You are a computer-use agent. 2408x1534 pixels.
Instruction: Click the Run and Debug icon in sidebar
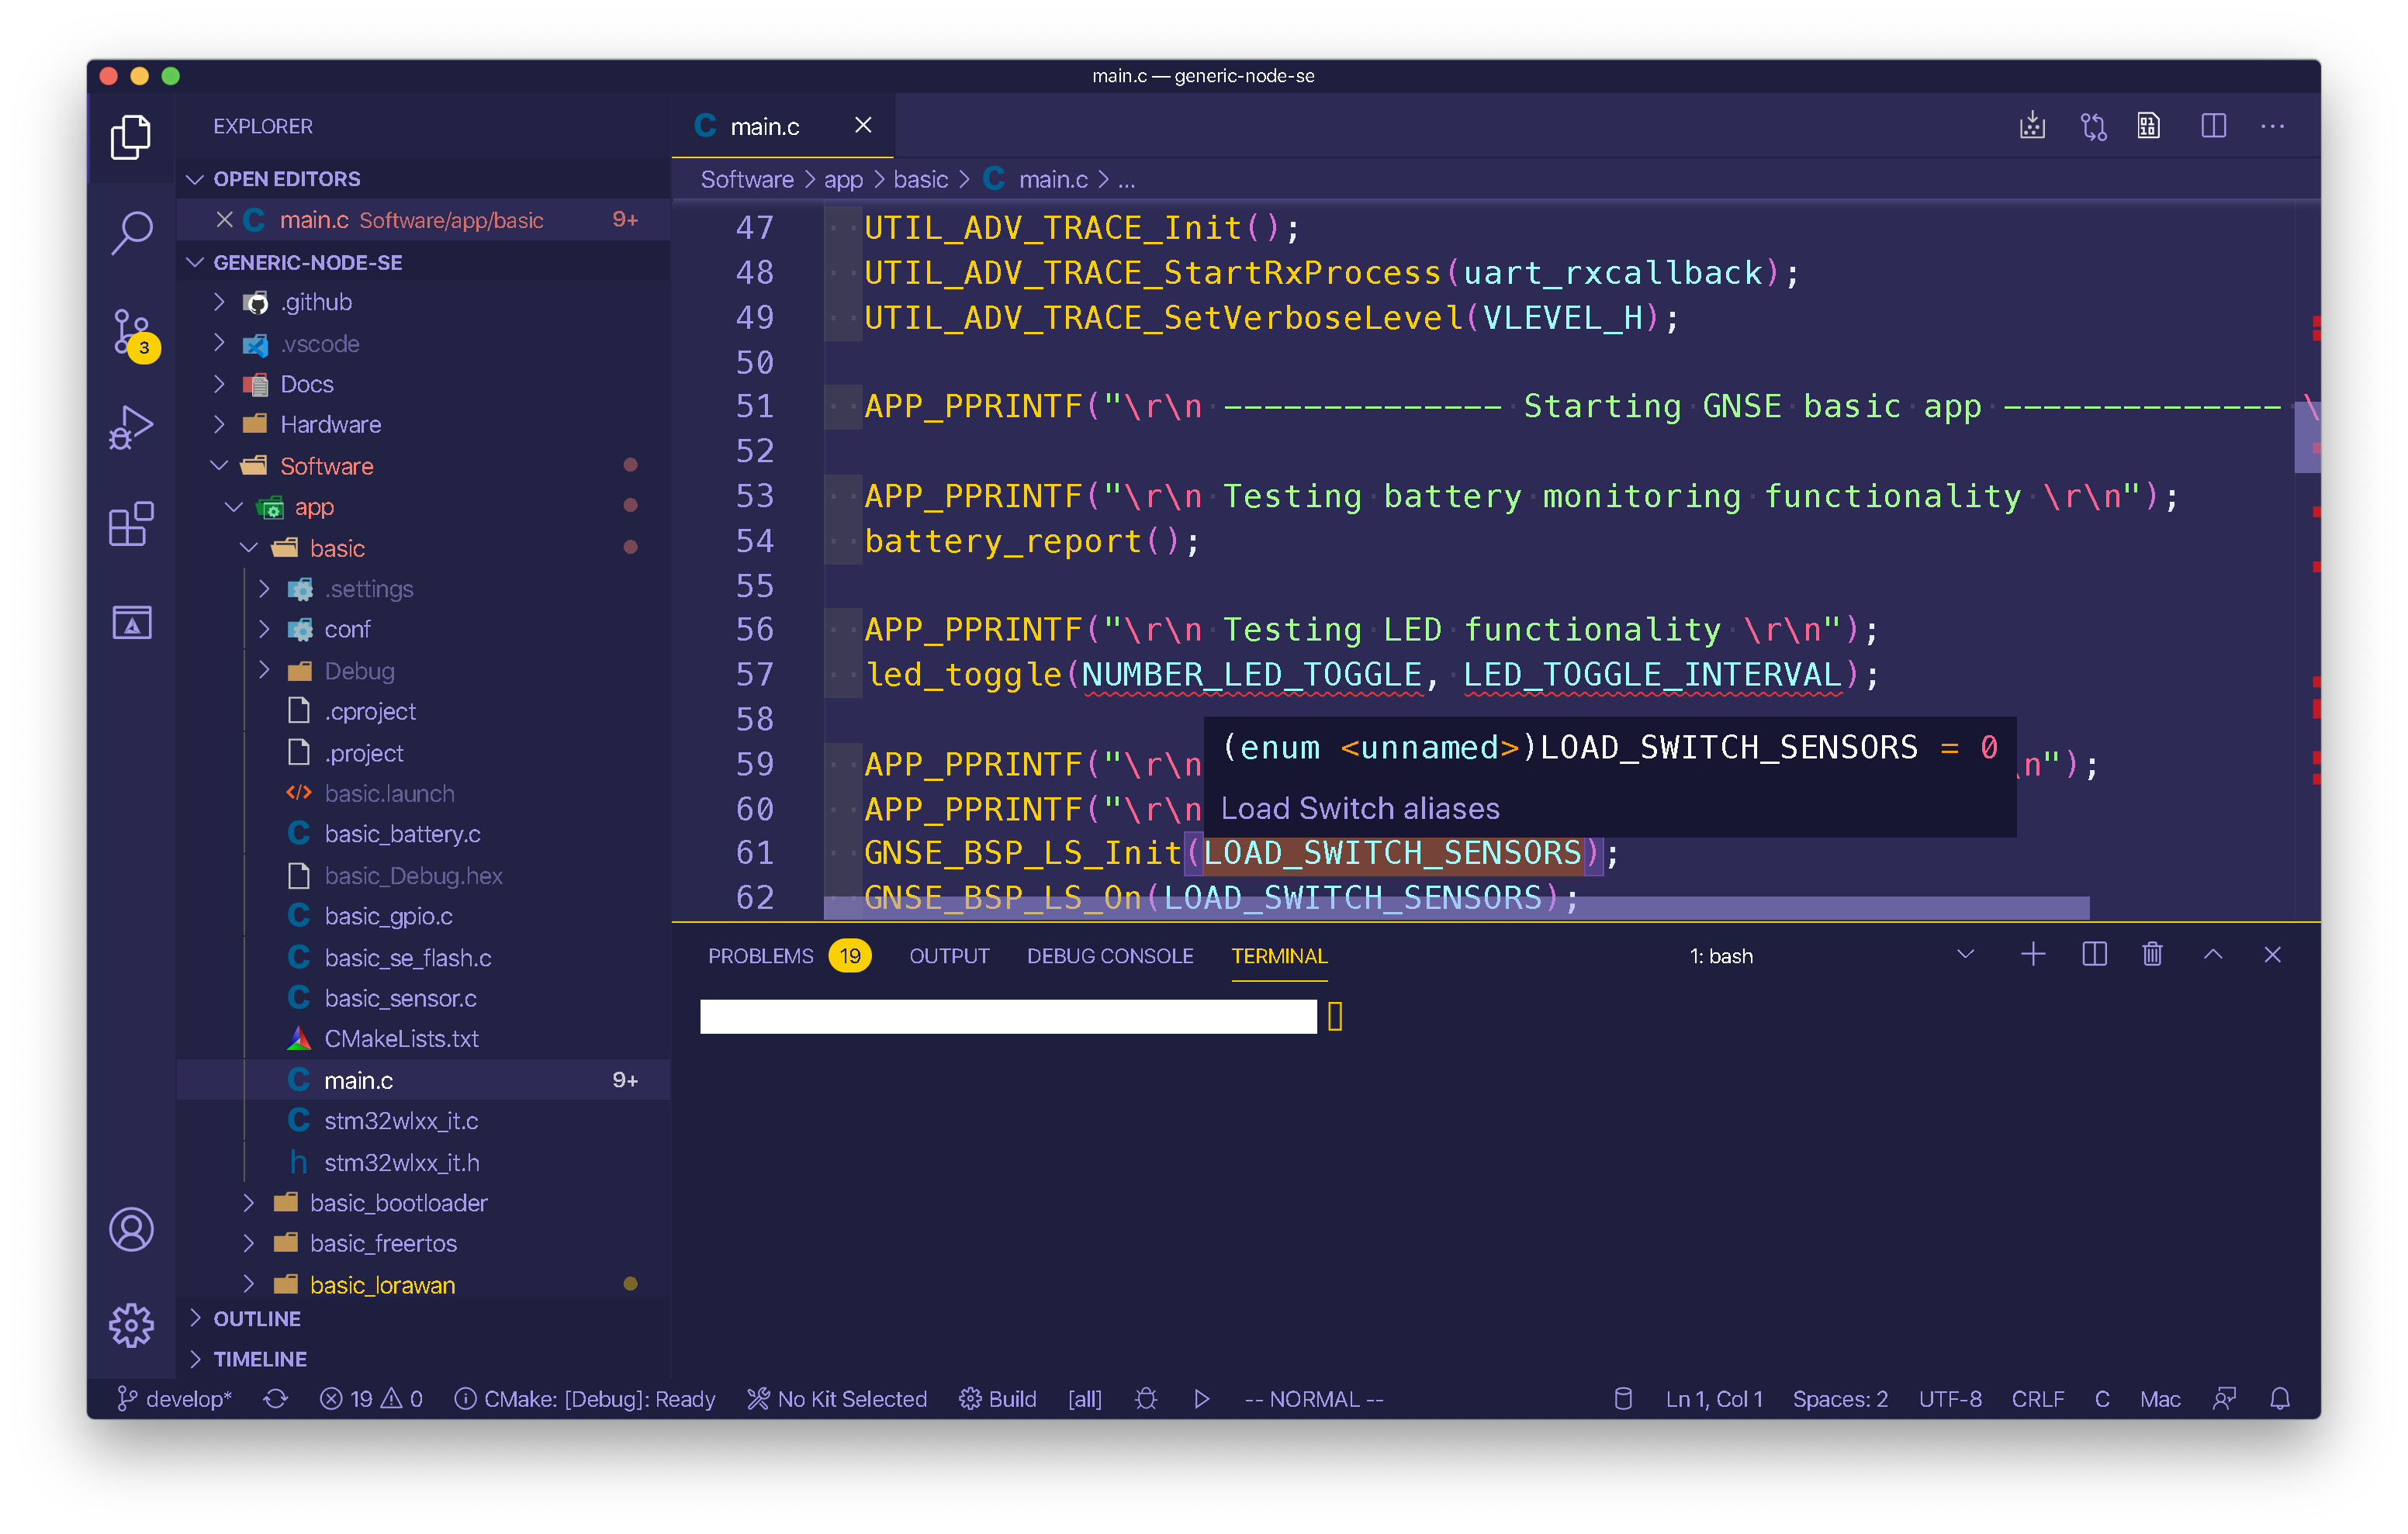132,427
